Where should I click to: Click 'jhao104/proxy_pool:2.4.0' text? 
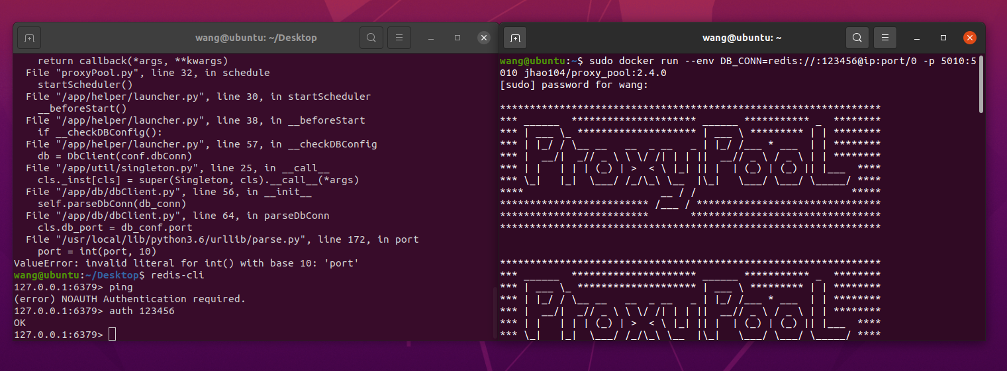click(x=595, y=73)
